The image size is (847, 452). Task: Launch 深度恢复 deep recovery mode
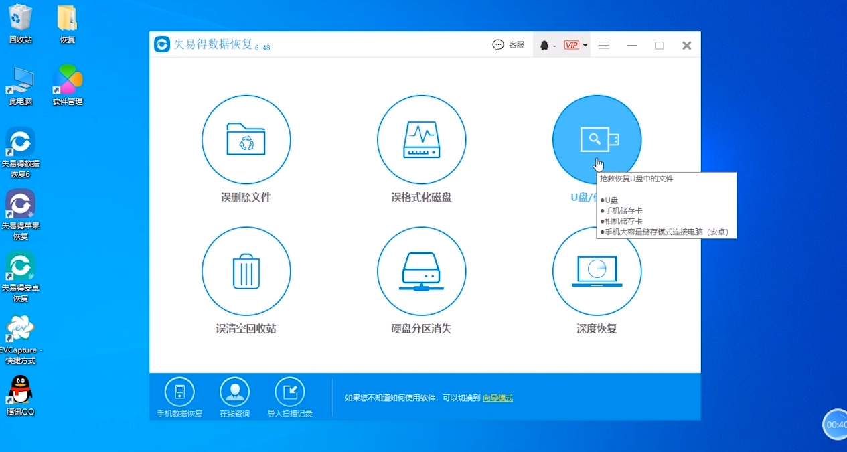[x=596, y=271]
